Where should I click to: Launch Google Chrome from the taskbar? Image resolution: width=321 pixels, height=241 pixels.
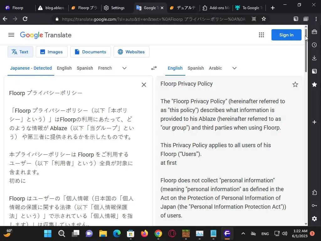tap(158, 233)
